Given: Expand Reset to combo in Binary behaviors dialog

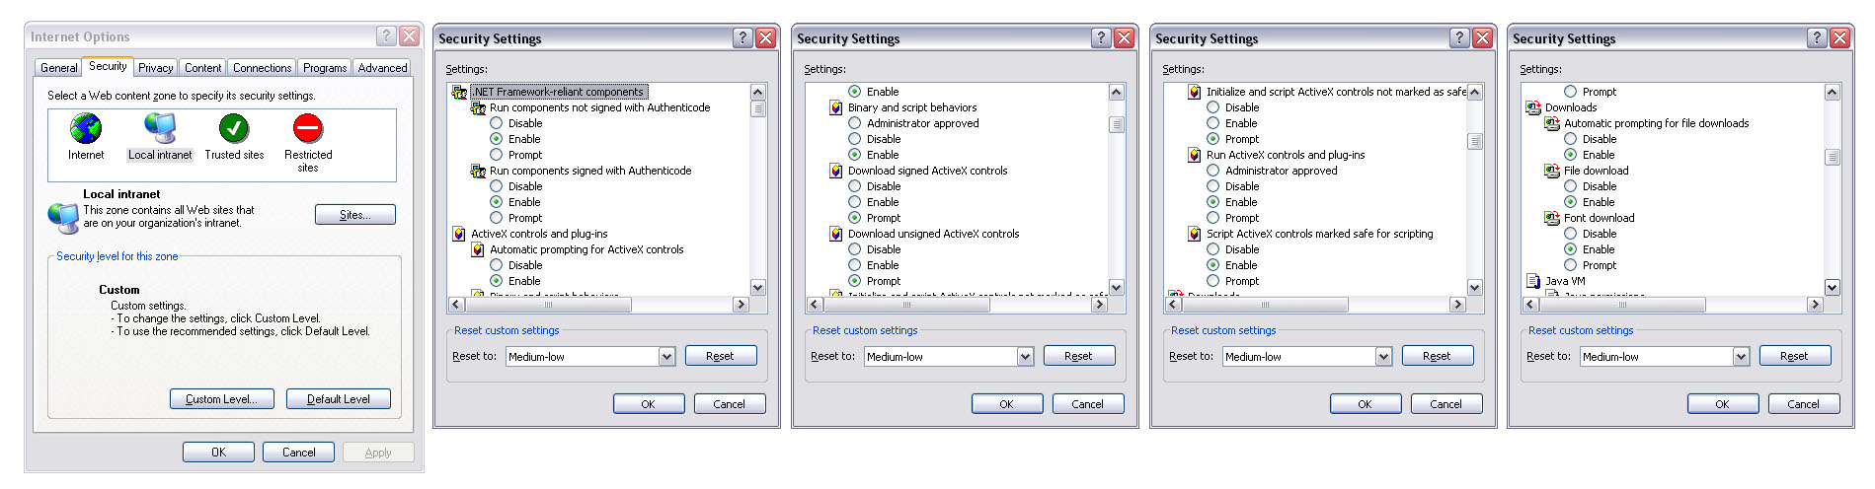Looking at the screenshot, I should coord(1025,357).
